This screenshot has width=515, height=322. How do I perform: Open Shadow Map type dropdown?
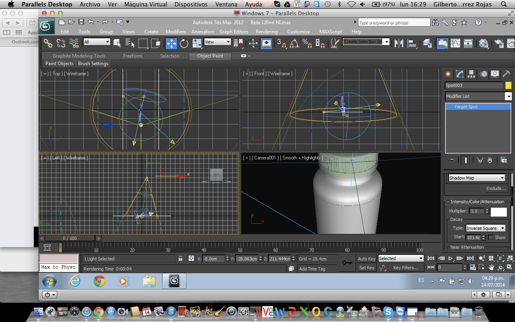pos(477,178)
